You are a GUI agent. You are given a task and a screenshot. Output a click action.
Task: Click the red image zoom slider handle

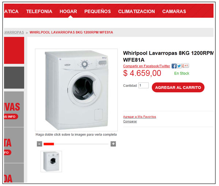(49, 144)
